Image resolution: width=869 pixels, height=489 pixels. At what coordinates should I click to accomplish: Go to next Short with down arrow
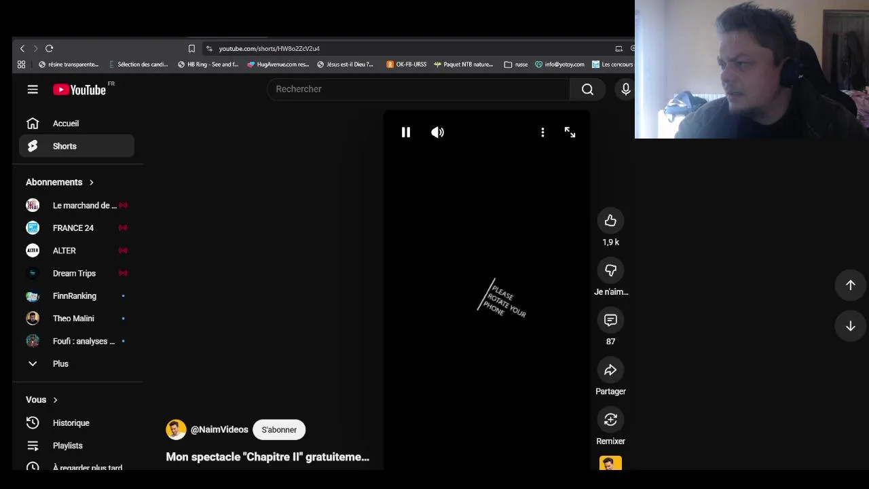pyautogui.click(x=850, y=327)
